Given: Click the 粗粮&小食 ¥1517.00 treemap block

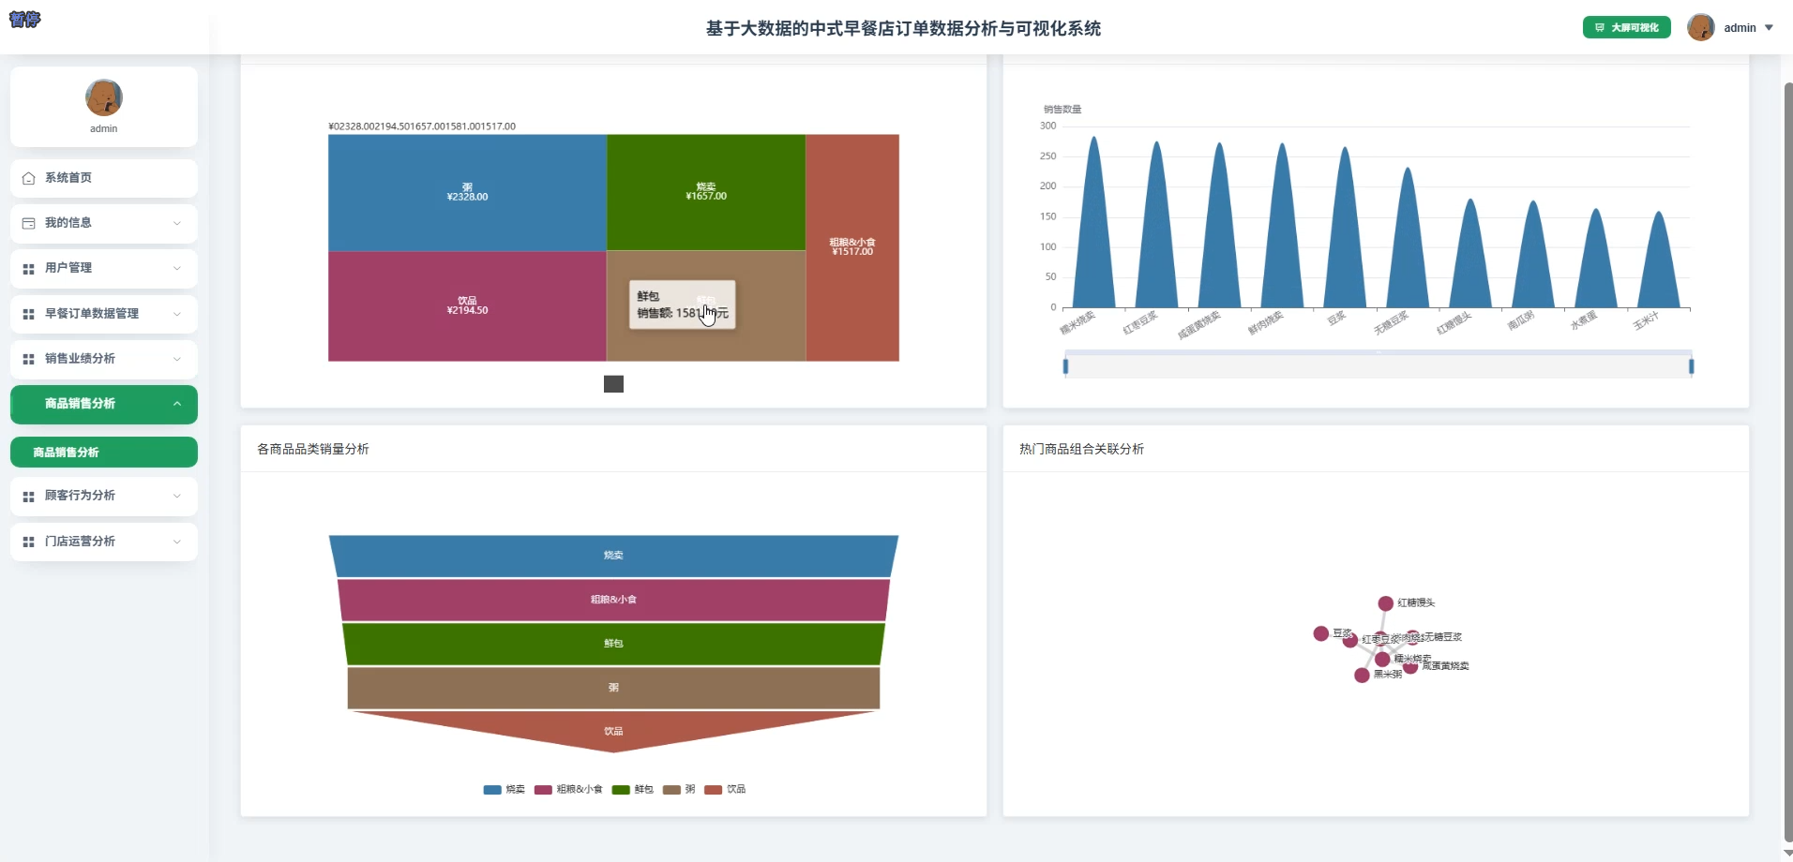Looking at the screenshot, I should click(852, 247).
